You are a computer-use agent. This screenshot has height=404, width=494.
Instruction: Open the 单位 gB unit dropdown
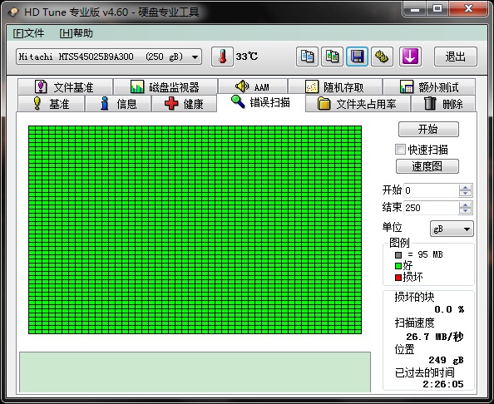(x=452, y=229)
